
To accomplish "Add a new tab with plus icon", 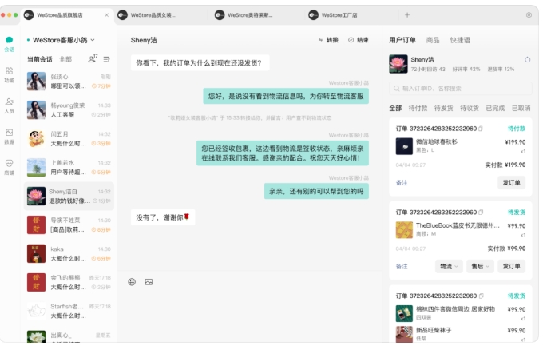I will (x=407, y=15).
